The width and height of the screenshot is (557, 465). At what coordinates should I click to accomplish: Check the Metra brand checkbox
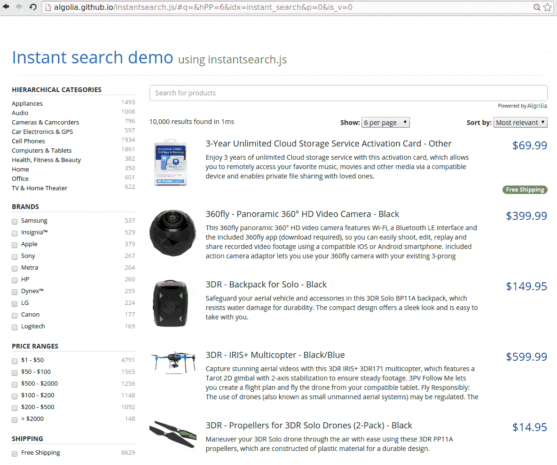(15, 268)
